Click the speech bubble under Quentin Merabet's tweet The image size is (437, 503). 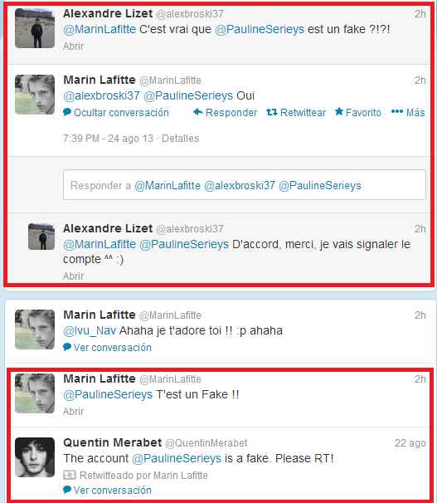coord(67,490)
